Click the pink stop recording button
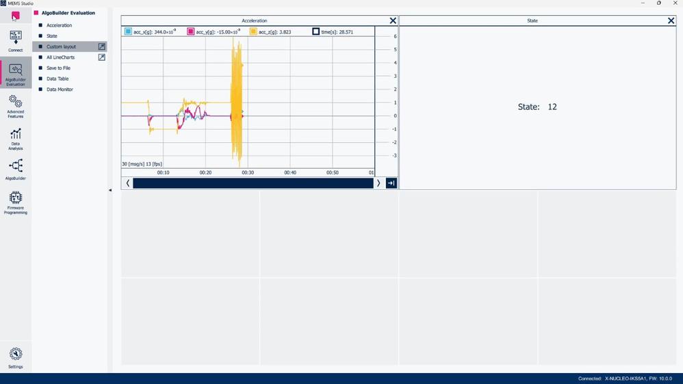The width and height of the screenshot is (683, 384). [15, 16]
